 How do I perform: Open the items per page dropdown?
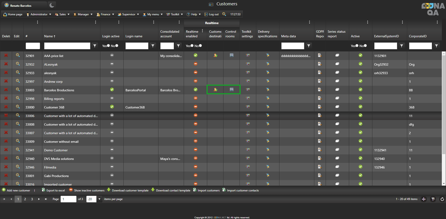tap(99, 199)
